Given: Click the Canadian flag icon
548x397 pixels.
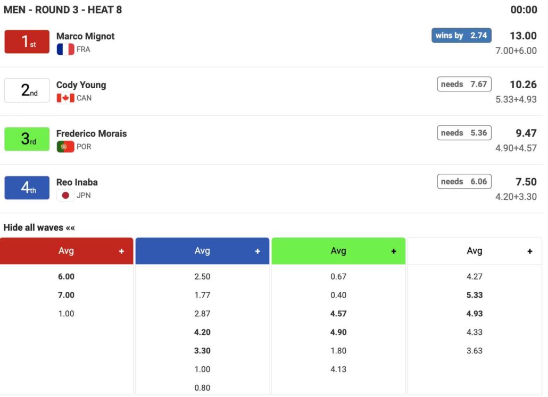Looking at the screenshot, I should pyautogui.click(x=65, y=98).
